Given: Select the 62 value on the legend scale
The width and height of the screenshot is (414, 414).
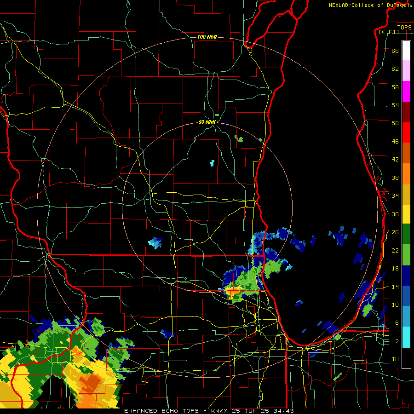Looking at the screenshot, I should click(395, 69).
